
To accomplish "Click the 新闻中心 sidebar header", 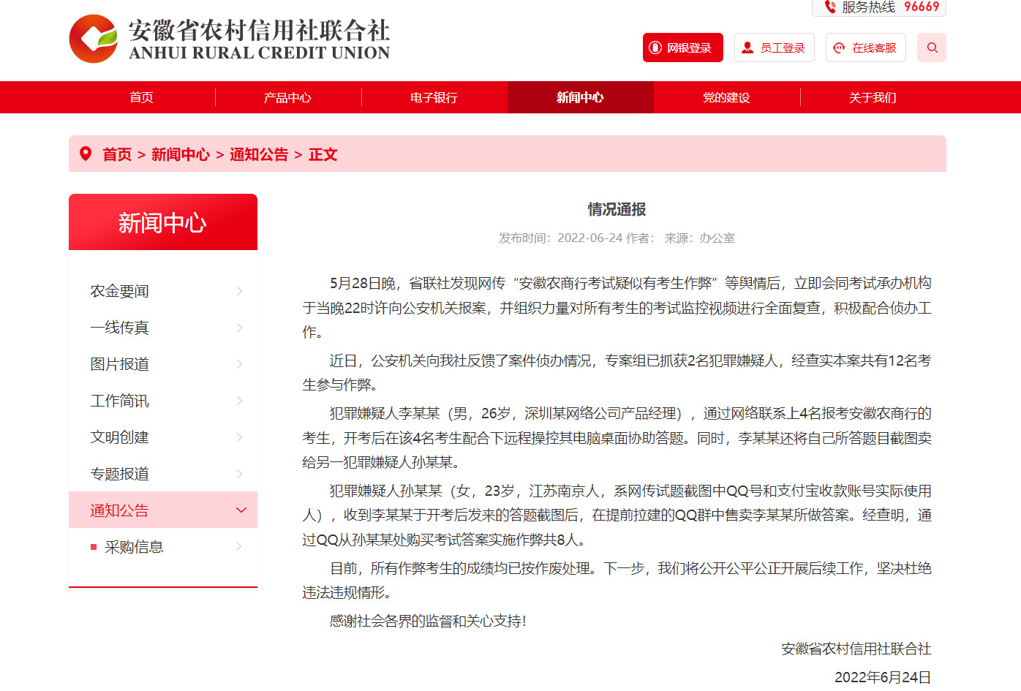I will point(163,222).
